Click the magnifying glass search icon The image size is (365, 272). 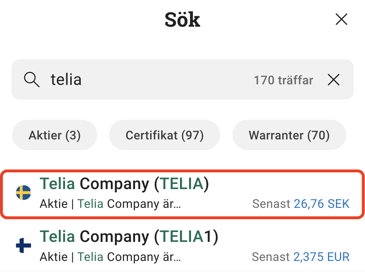[x=32, y=79]
